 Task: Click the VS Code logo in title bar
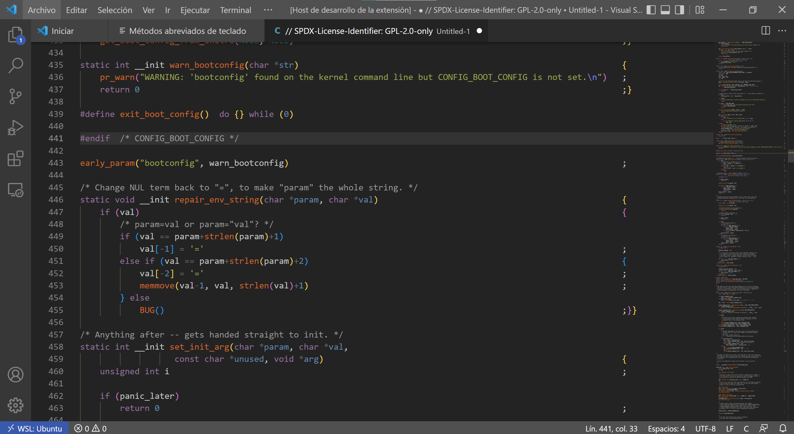[12, 10]
